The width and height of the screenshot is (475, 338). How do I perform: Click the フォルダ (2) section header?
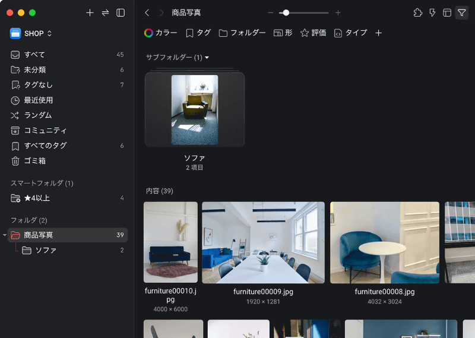click(x=28, y=220)
